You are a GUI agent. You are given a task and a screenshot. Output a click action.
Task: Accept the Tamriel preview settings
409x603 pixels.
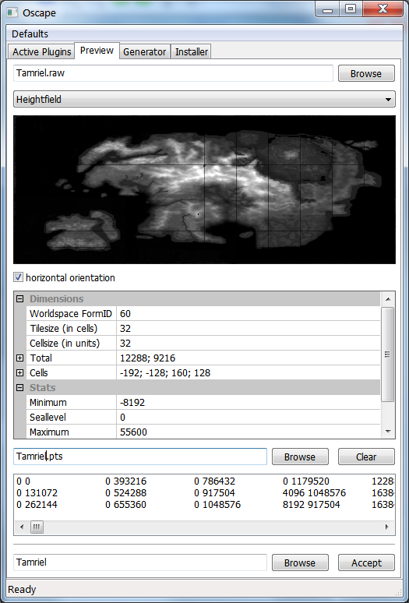tap(366, 563)
